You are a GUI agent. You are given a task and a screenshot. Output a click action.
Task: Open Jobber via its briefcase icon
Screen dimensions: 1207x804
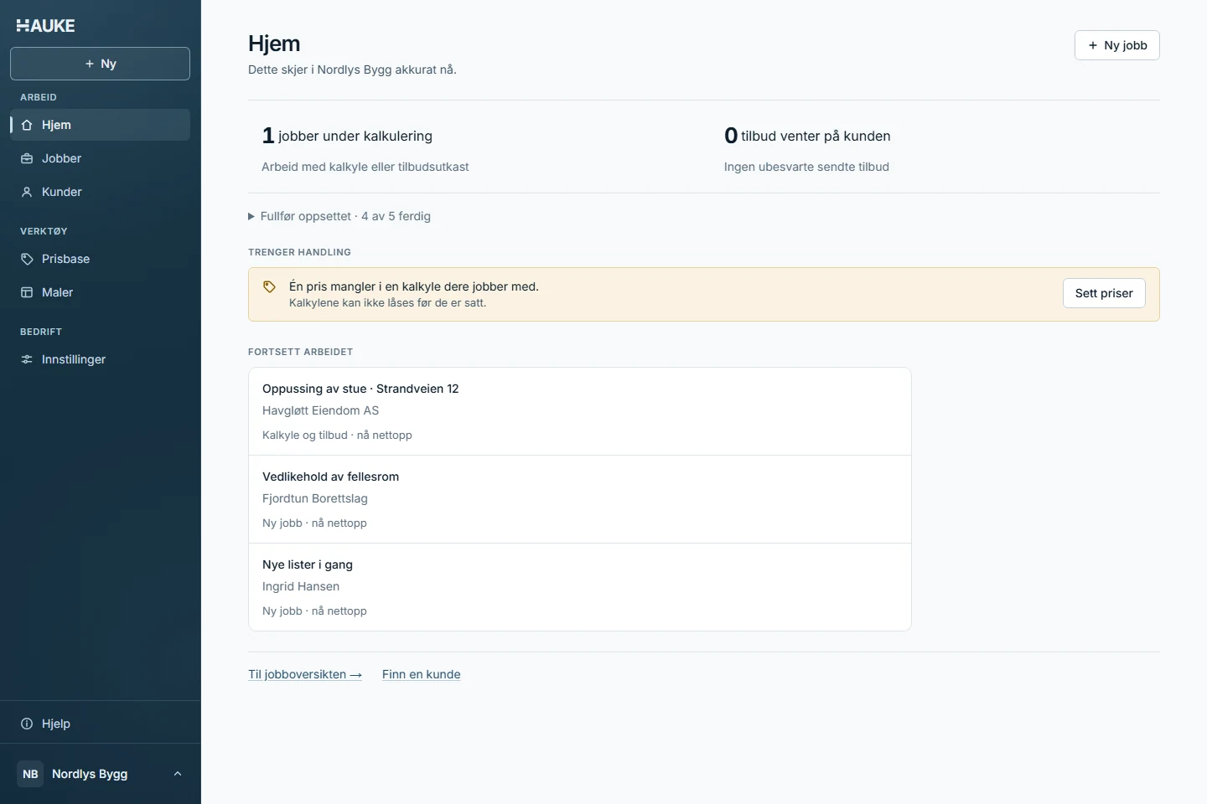click(27, 158)
